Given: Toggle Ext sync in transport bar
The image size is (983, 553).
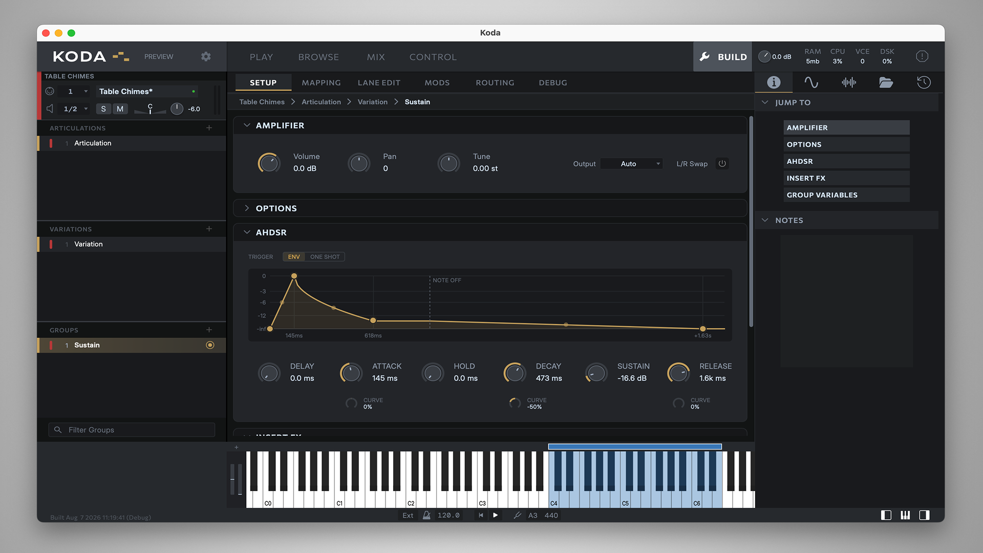Looking at the screenshot, I should coord(408,515).
